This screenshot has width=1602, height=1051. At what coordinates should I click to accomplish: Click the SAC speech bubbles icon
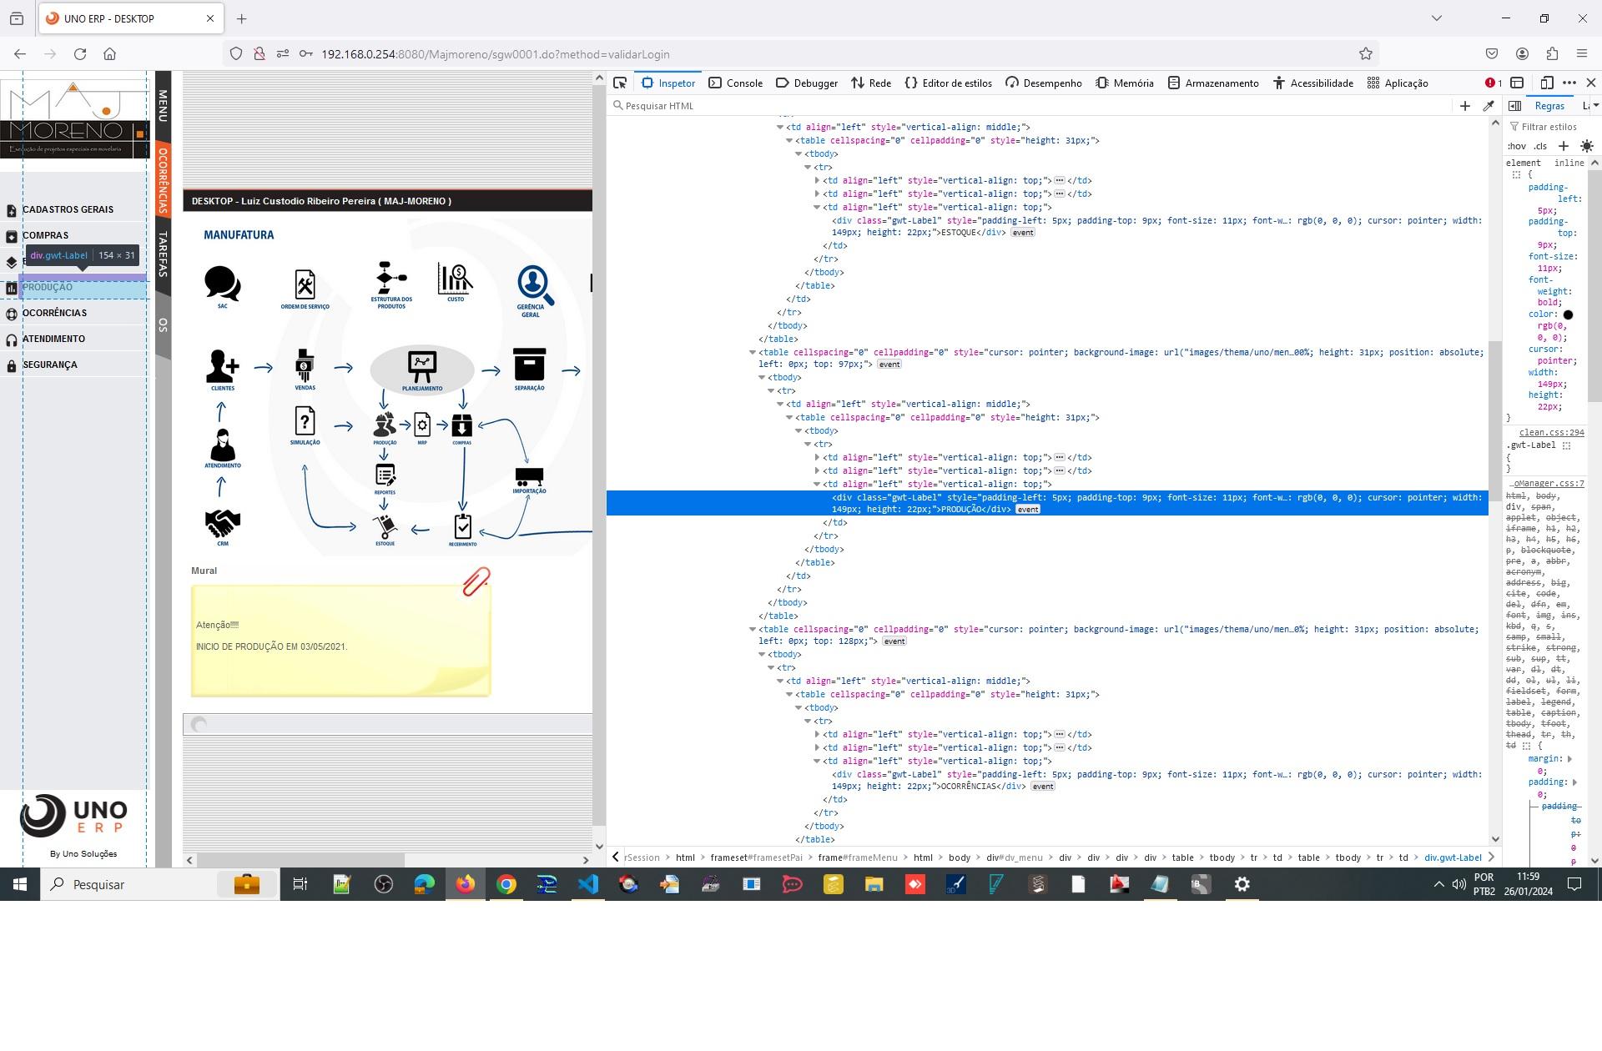[222, 284]
